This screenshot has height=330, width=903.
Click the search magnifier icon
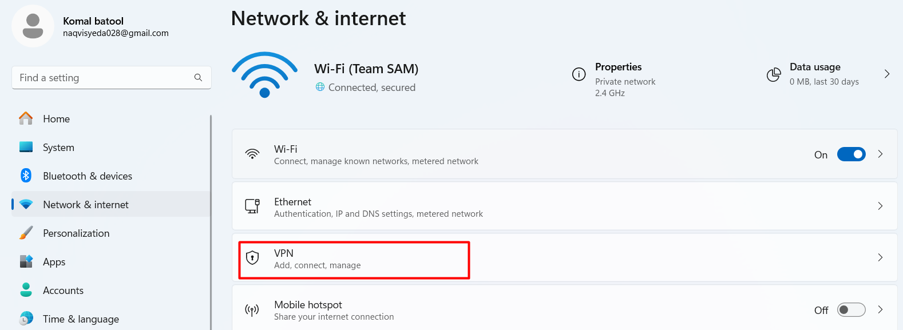click(x=198, y=78)
